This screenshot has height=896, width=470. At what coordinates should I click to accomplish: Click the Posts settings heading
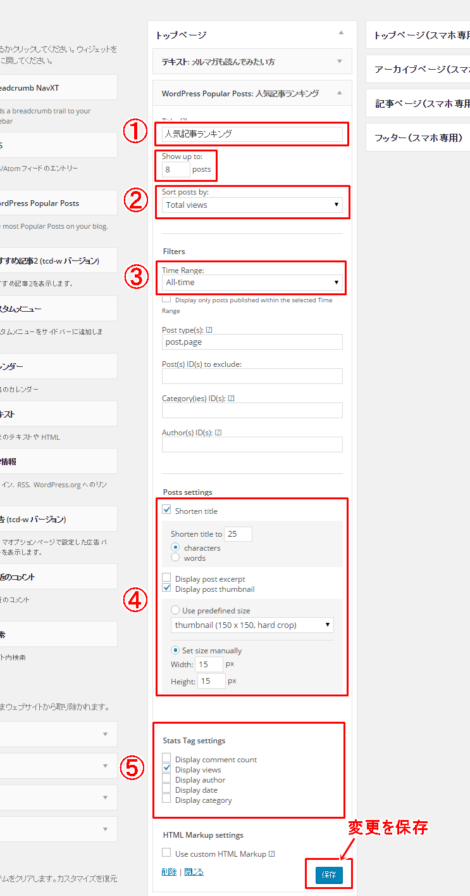coord(188,492)
